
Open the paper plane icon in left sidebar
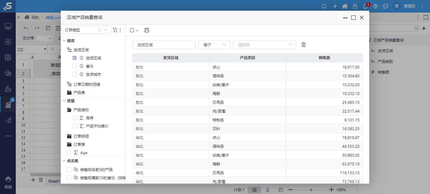pyautogui.click(x=8, y=120)
